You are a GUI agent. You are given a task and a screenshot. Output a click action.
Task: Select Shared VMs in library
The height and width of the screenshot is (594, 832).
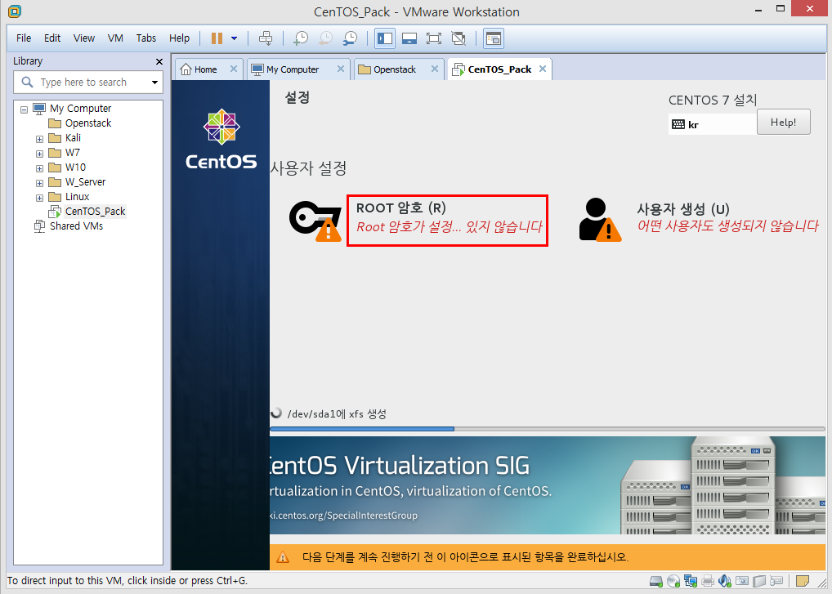click(69, 226)
